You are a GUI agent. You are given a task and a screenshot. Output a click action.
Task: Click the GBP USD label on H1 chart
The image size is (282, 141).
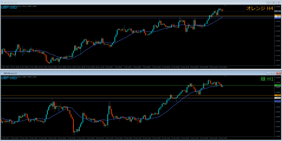9,78
